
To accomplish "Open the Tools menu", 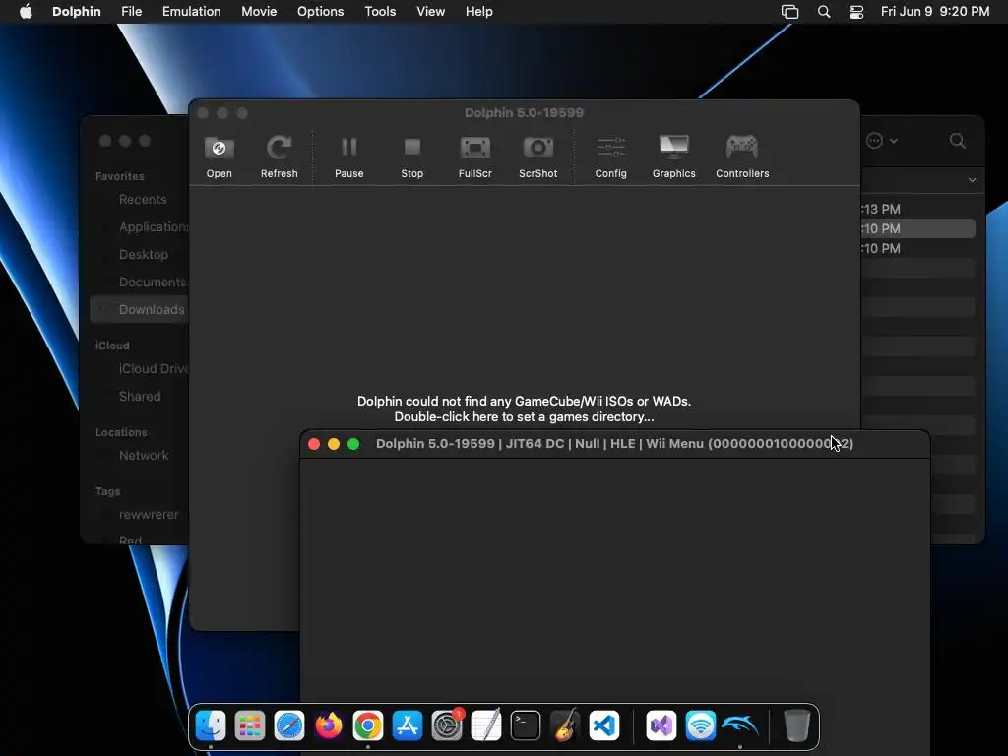I will click(x=380, y=12).
